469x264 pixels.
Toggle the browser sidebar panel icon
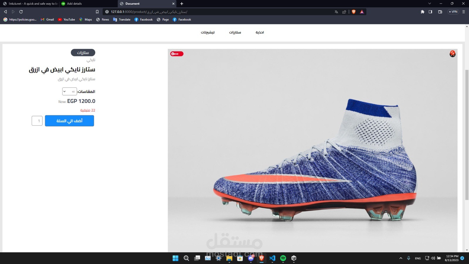tap(430, 12)
